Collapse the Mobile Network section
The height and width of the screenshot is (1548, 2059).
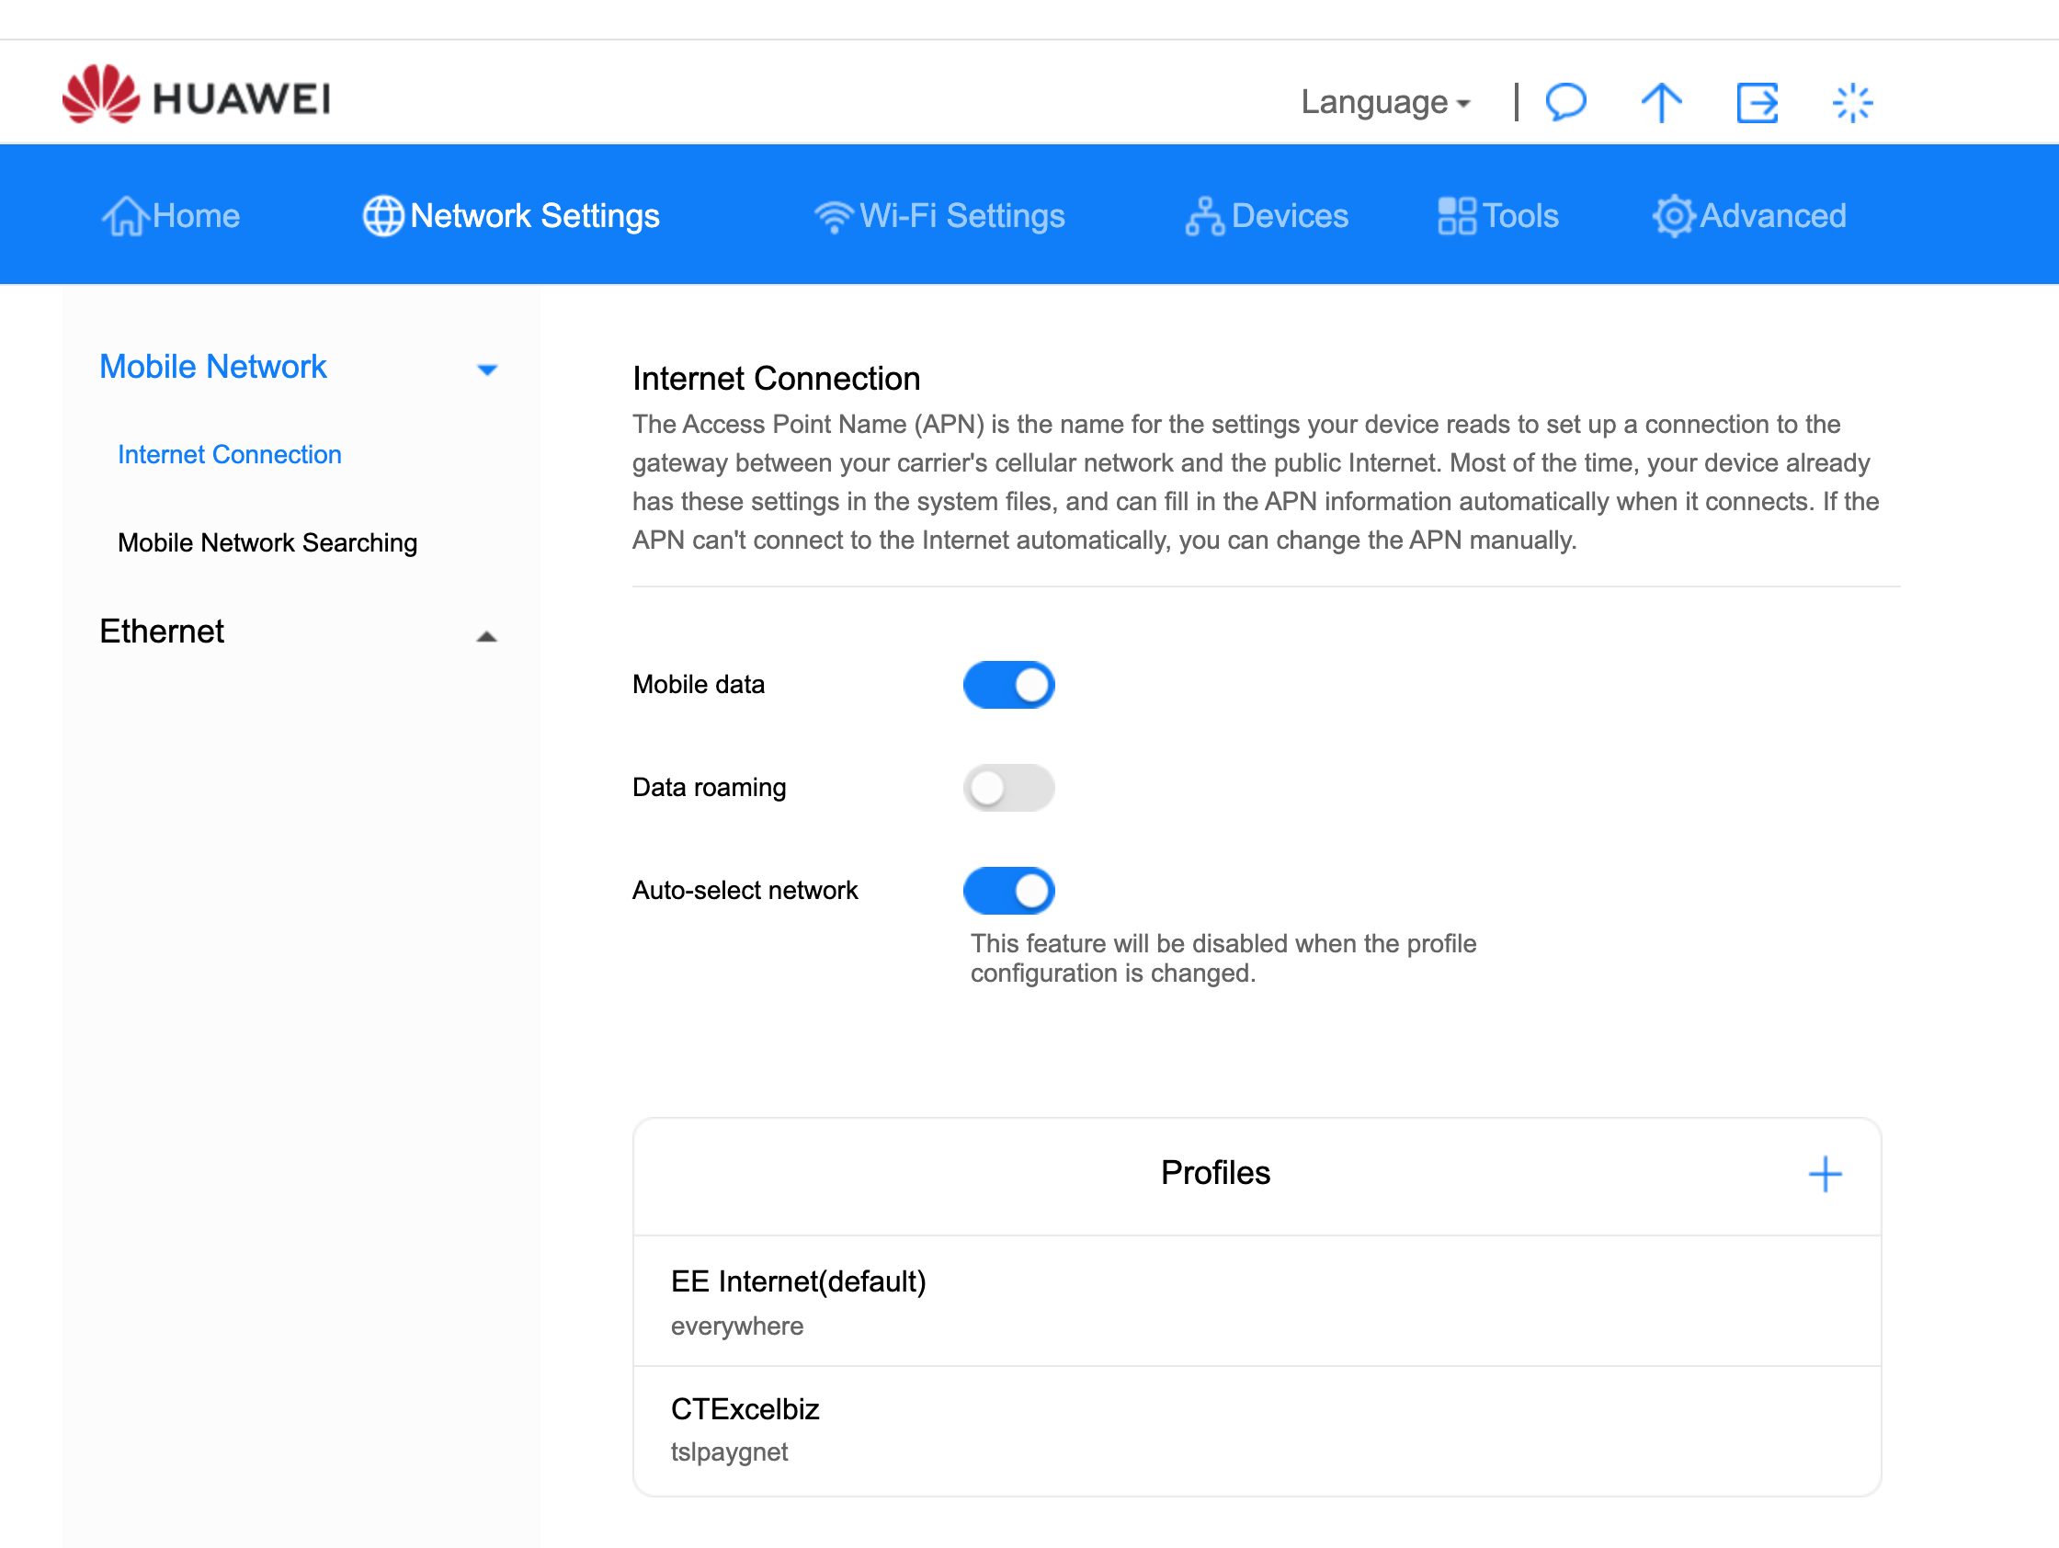point(487,369)
